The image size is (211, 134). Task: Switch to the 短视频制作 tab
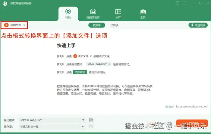[93, 14]
